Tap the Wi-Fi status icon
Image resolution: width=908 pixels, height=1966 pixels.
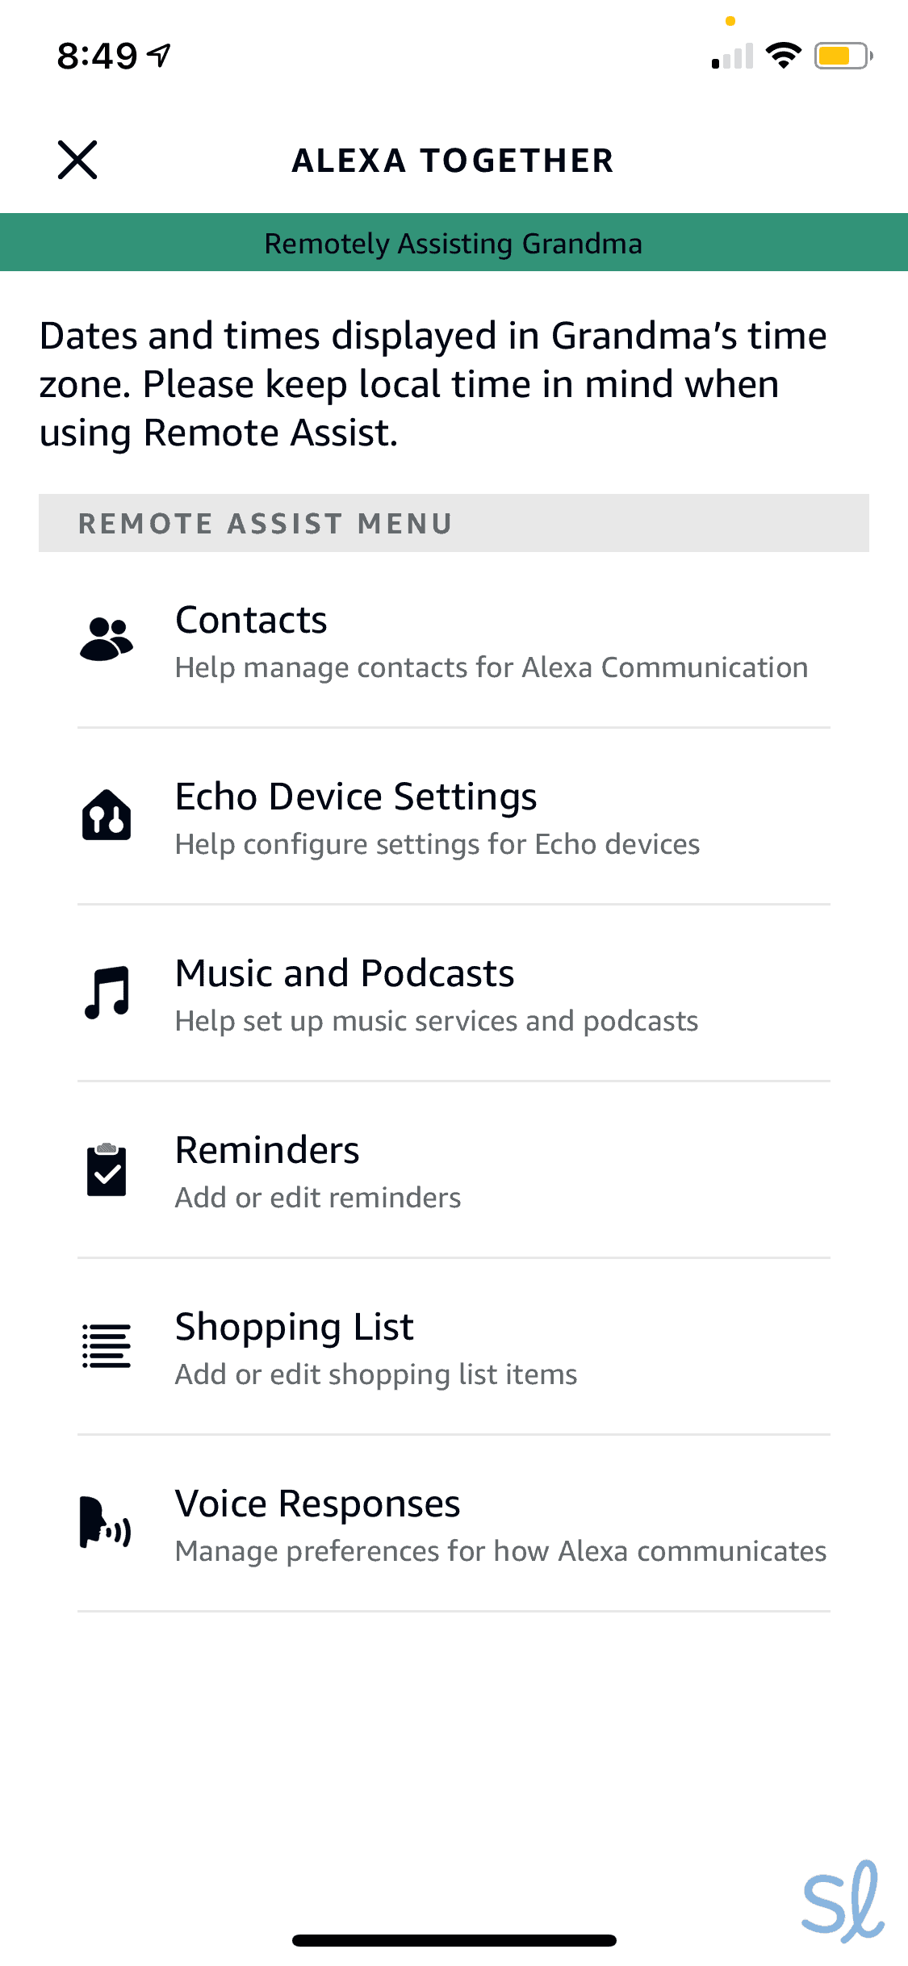[x=782, y=56]
